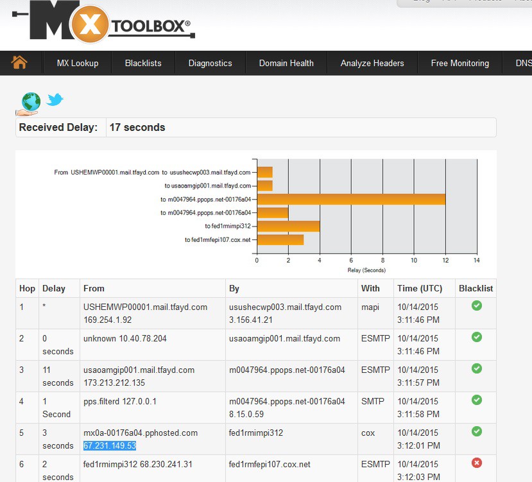Click the chart bar for usushecwp003.mail.tfayd.com
This screenshot has height=482, width=532.
[x=265, y=172]
